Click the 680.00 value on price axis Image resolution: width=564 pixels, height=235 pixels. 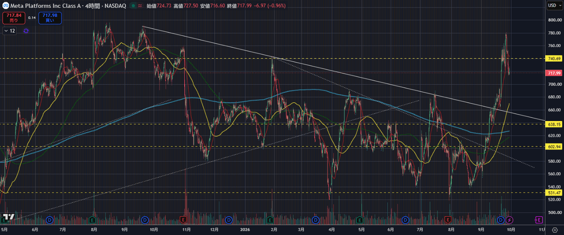(x=555, y=97)
